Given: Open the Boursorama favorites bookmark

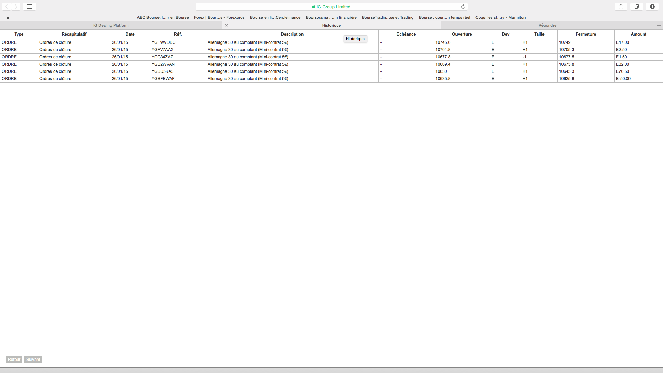Looking at the screenshot, I should click(331, 17).
